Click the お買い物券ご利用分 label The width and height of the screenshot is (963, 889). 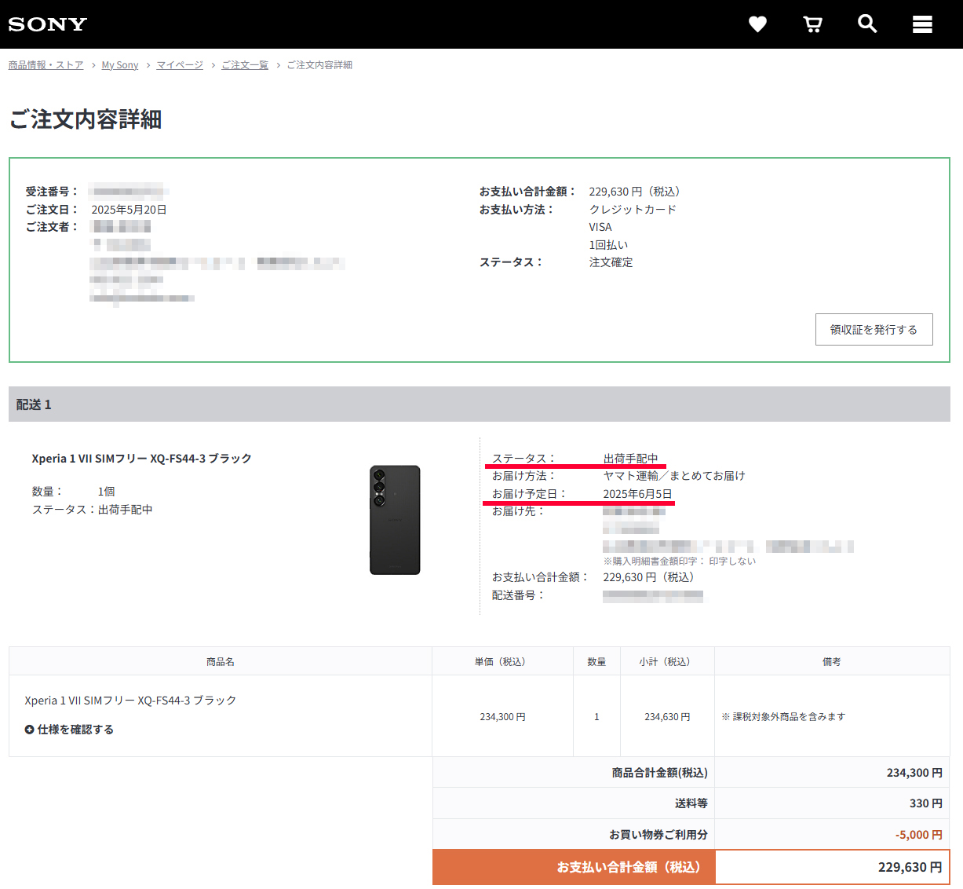point(658,835)
